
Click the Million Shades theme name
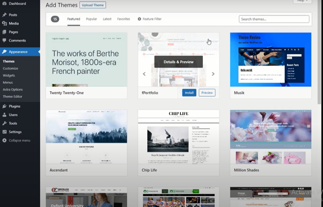pos(246,170)
